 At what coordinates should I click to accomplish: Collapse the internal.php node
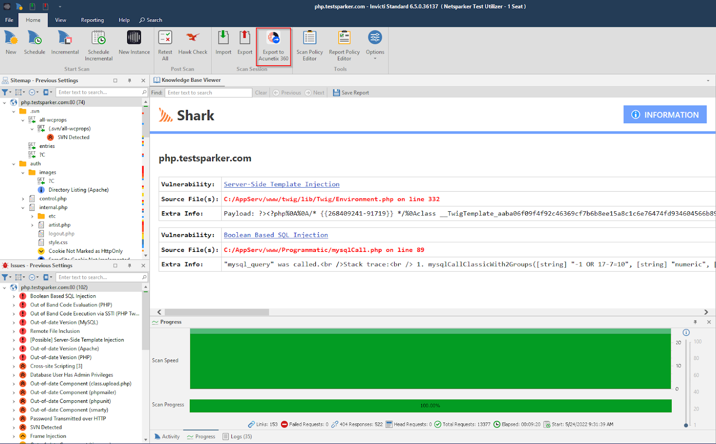[x=23, y=207]
